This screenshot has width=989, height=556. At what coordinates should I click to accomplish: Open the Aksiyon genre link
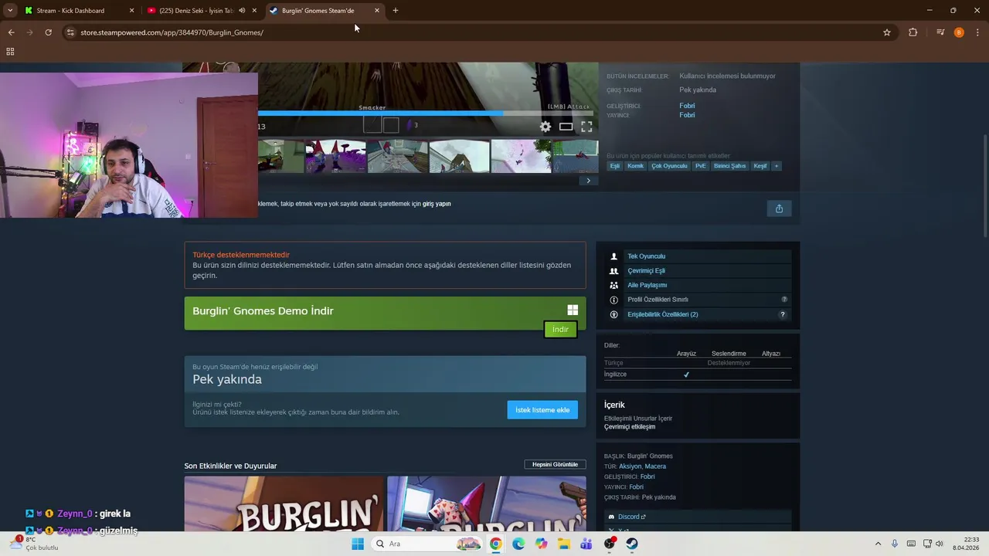point(630,466)
